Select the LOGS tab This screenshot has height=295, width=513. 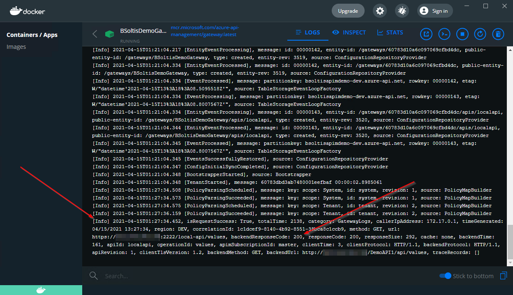click(308, 32)
